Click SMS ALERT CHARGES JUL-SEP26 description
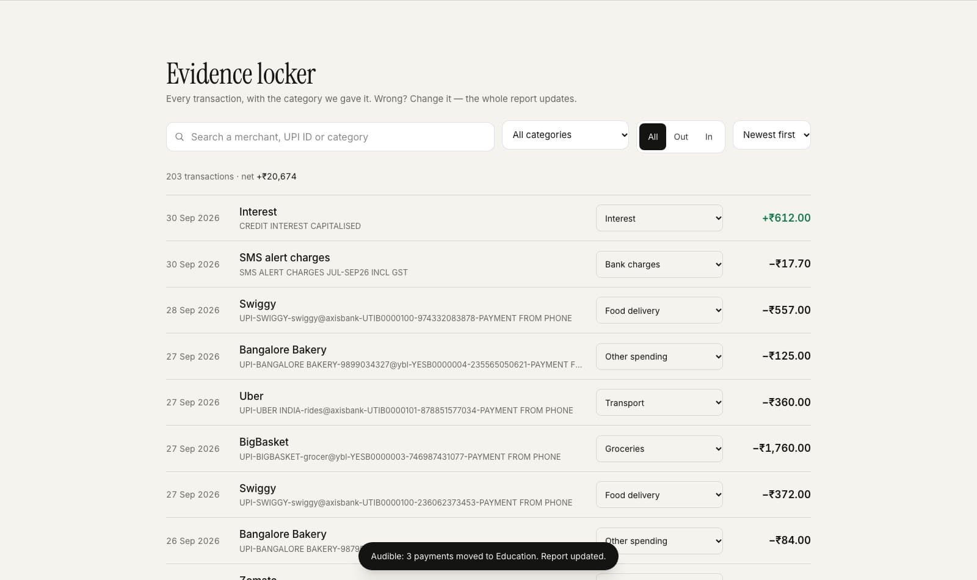Image resolution: width=977 pixels, height=580 pixels. pos(324,272)
